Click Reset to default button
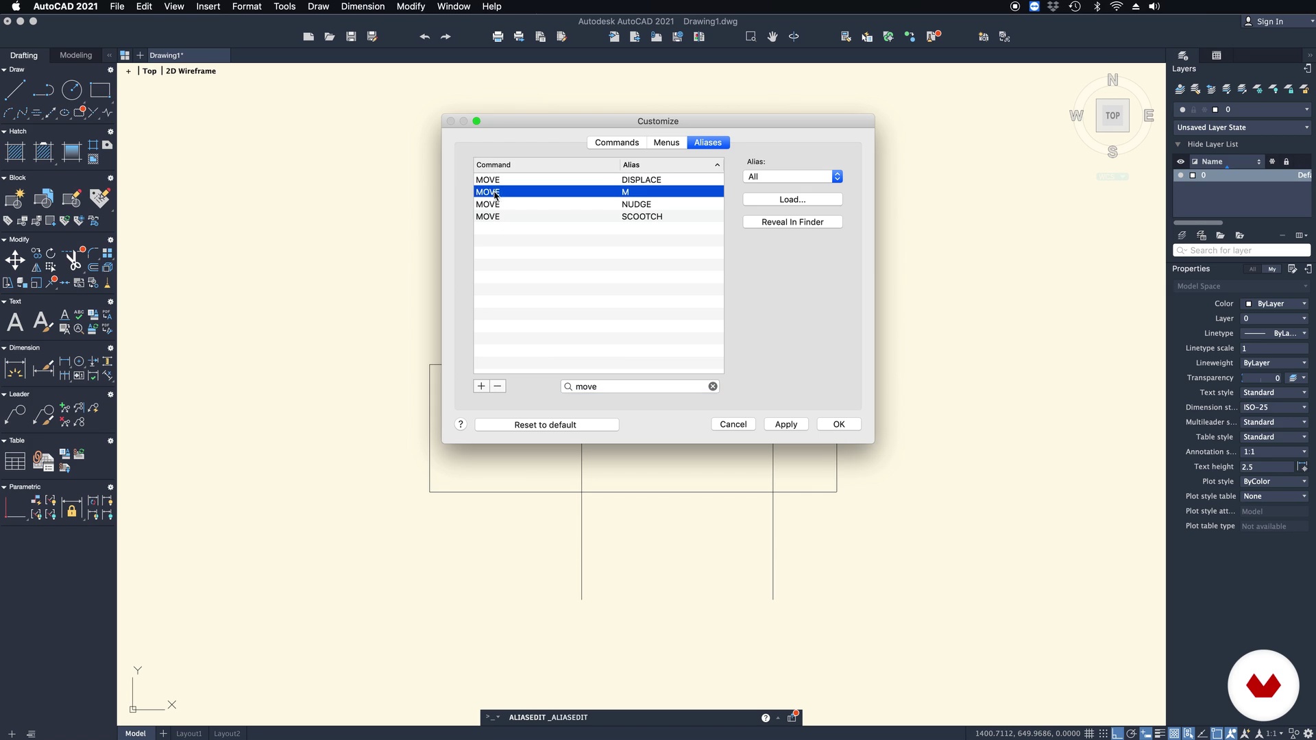This screenshot has height=740, width=1316. [x=546, y=425]
